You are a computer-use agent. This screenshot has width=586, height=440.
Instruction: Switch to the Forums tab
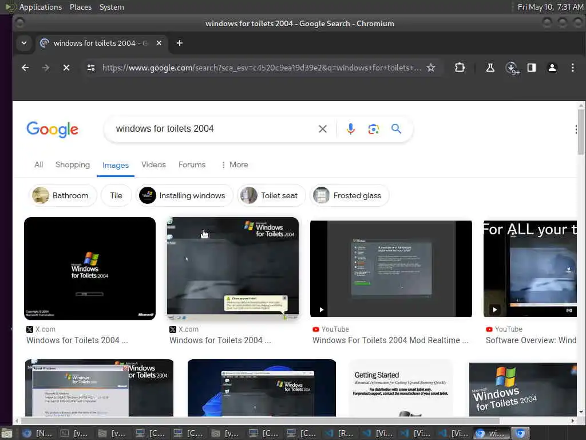[x=192, y=164]
